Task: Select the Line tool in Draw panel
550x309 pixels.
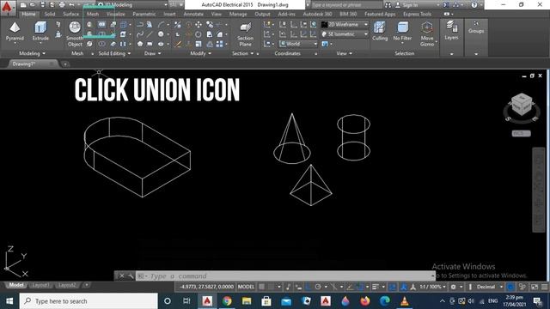Action: coord(150,34)
